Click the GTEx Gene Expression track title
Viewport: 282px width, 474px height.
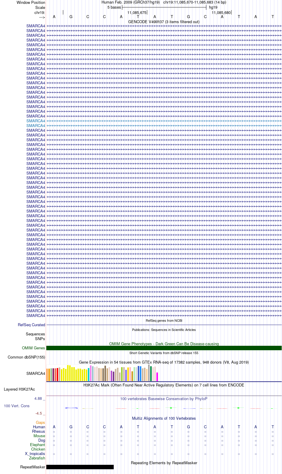click(164, 362)
